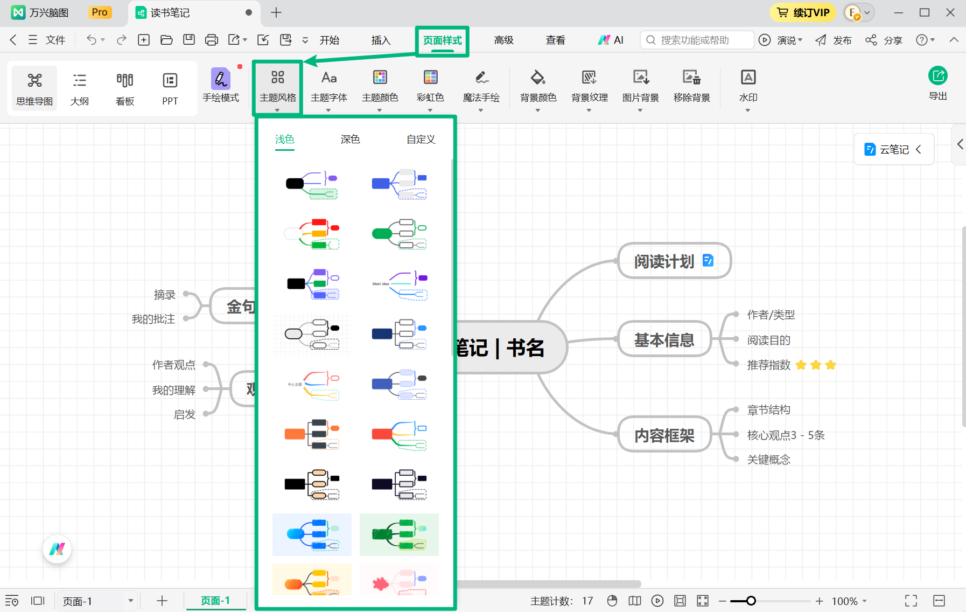Switch to Outline (大纲) view mode
This screenshot has width=966, height=612.
coord(80,88)
